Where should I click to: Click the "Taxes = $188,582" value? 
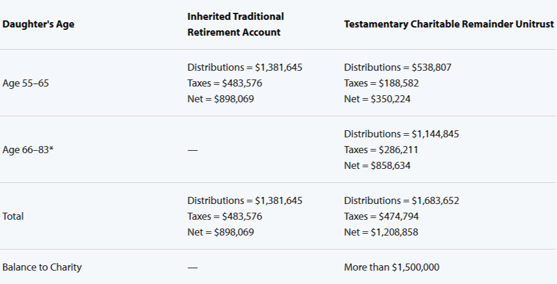(x=381, y=83)
